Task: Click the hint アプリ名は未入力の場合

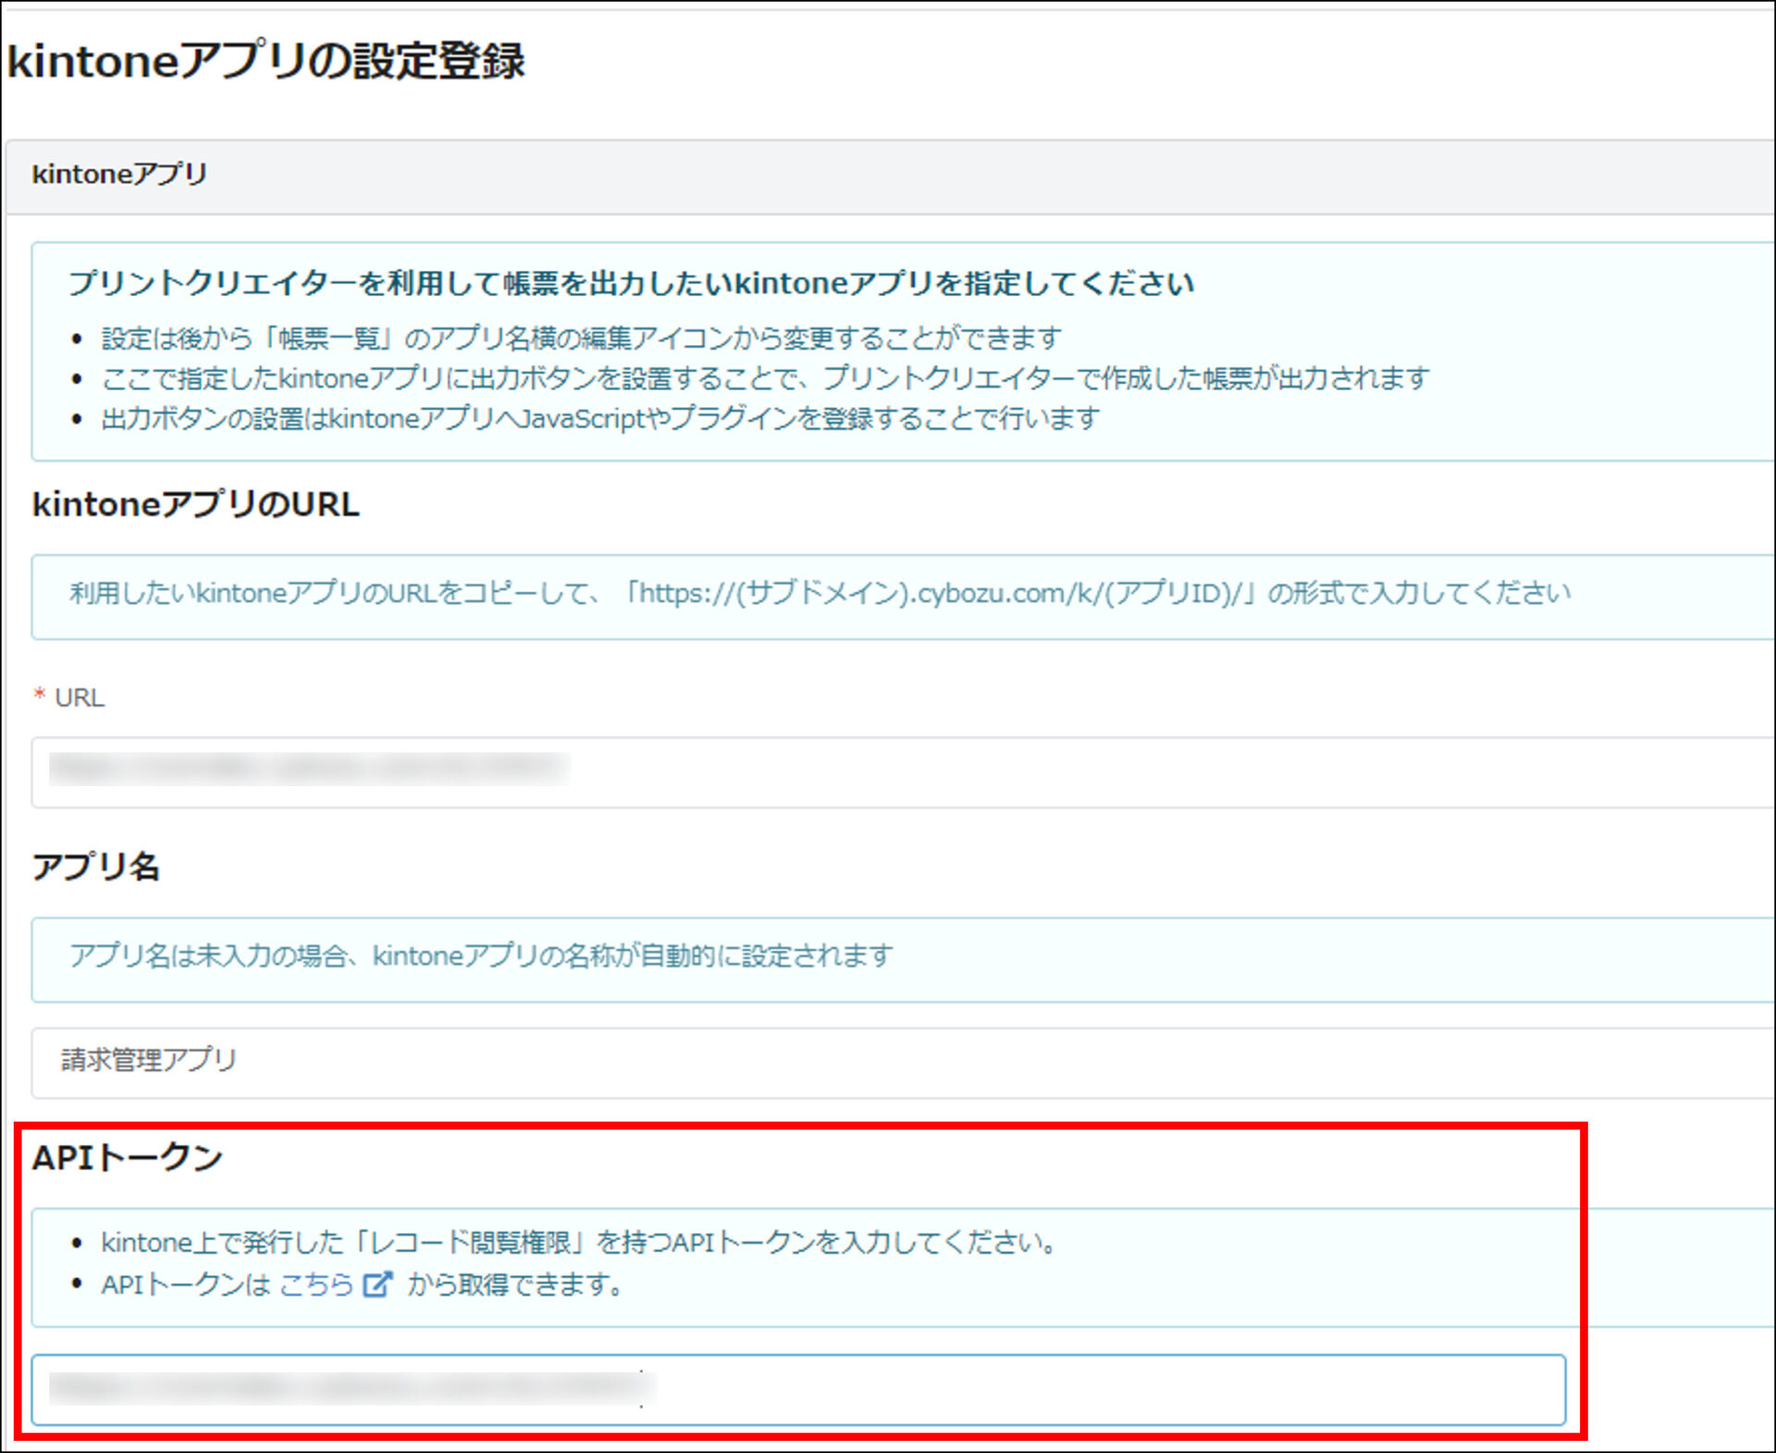Action: pyautogui.click(x=481, y=956)
